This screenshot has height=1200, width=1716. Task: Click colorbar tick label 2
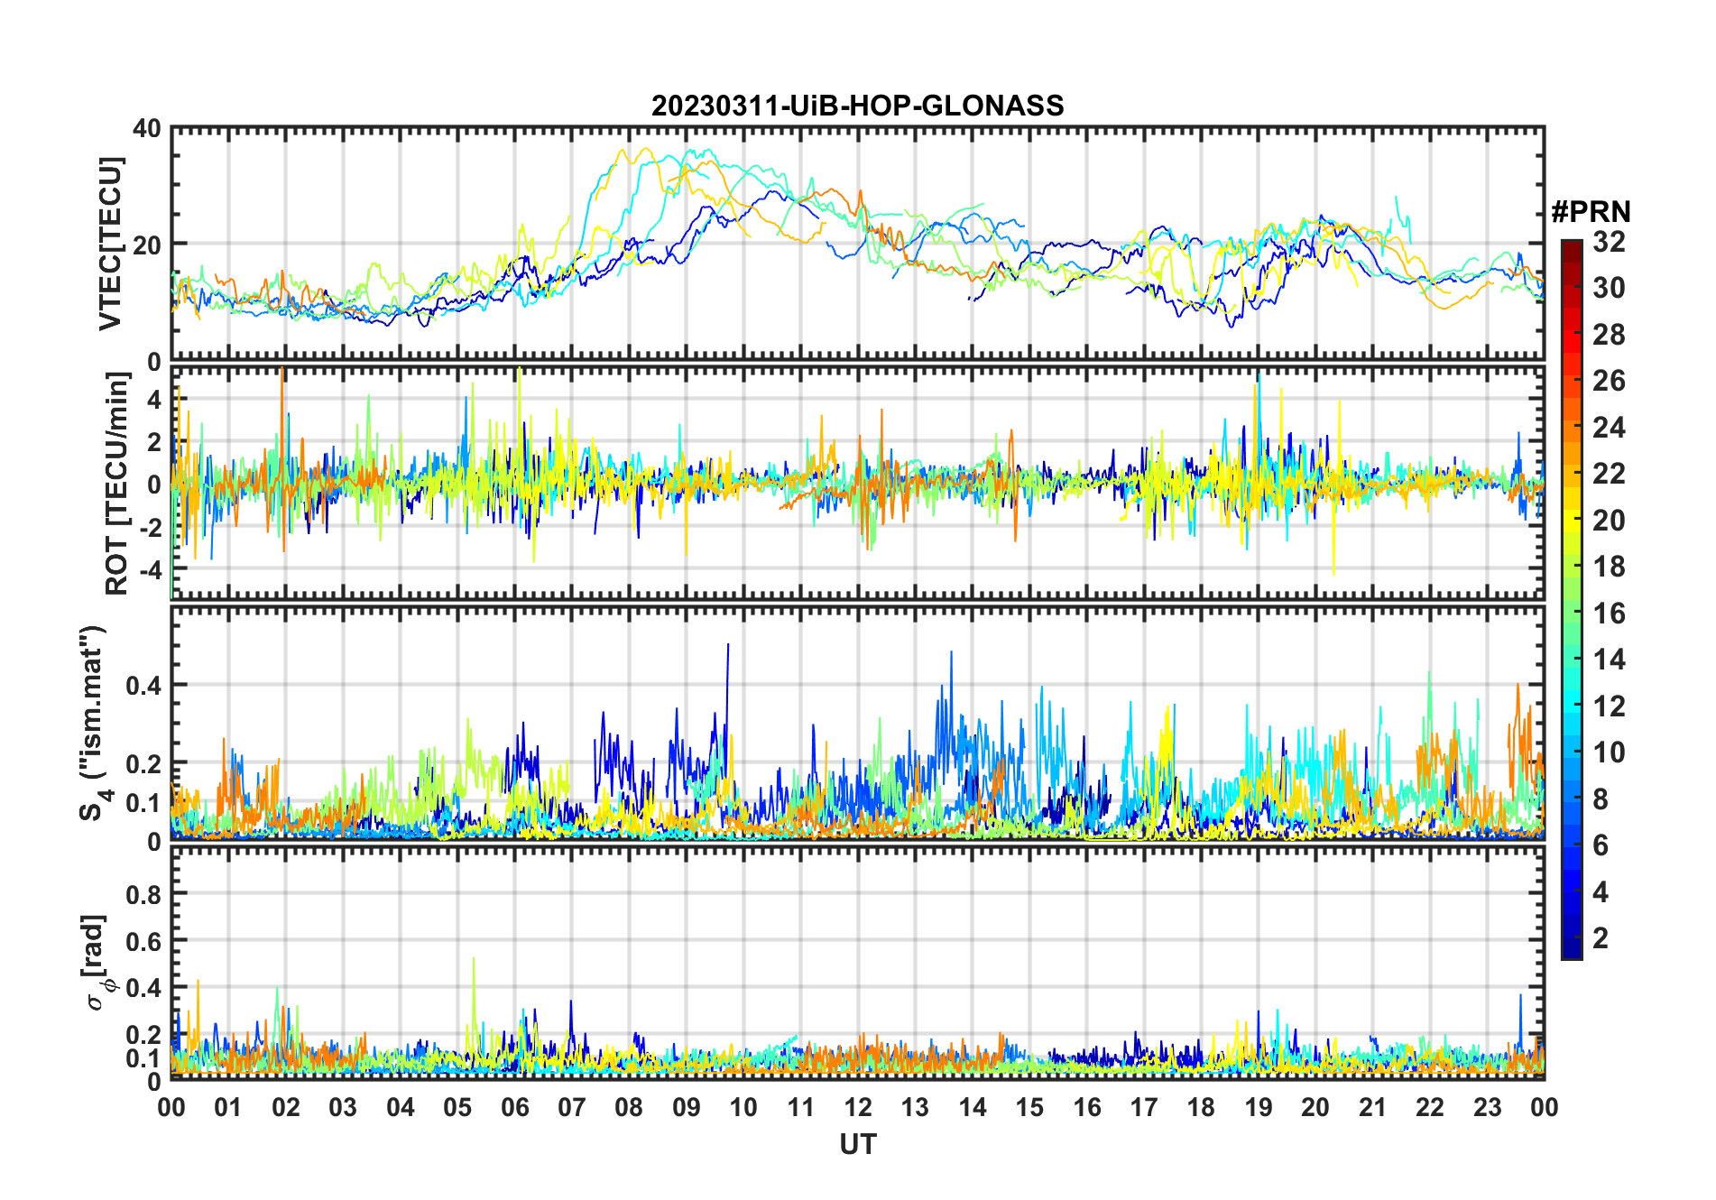click(x=1601, y=938)
